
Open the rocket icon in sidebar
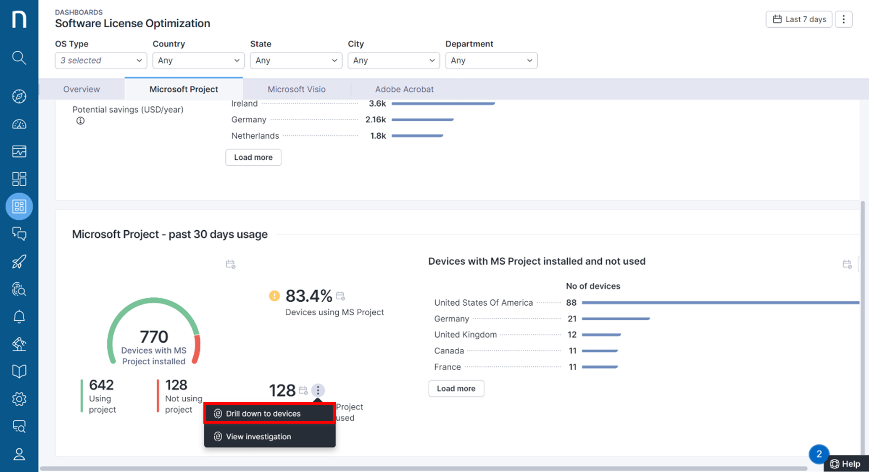19,261
